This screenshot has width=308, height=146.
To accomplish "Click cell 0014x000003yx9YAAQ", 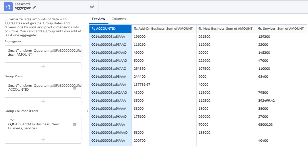I will pyautogui.click(x=110, y=69).
